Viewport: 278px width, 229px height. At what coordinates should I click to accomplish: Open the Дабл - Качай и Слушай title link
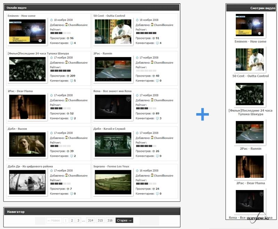click(109, 129)
